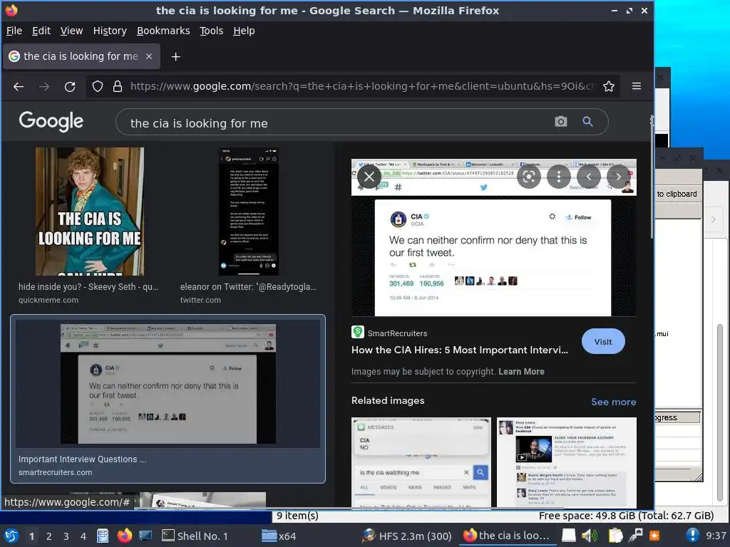Switch to Shell No. 1 window

[x=195, y=536]
